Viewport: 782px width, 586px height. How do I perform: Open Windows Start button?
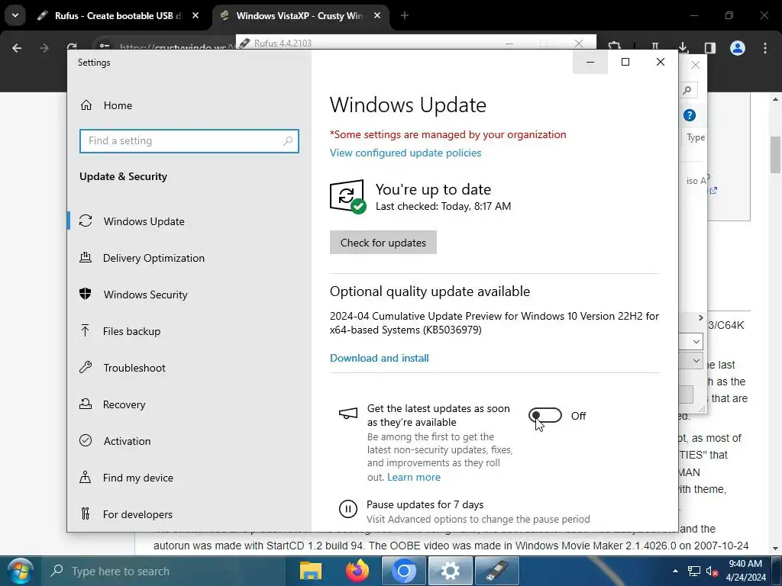[20, 571]
